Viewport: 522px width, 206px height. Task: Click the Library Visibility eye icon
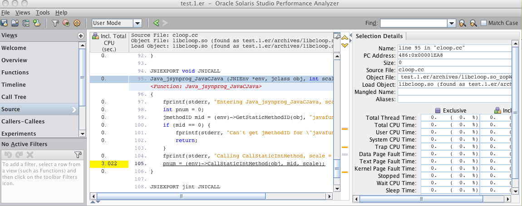pyautogui.click(x=66, y=23)
